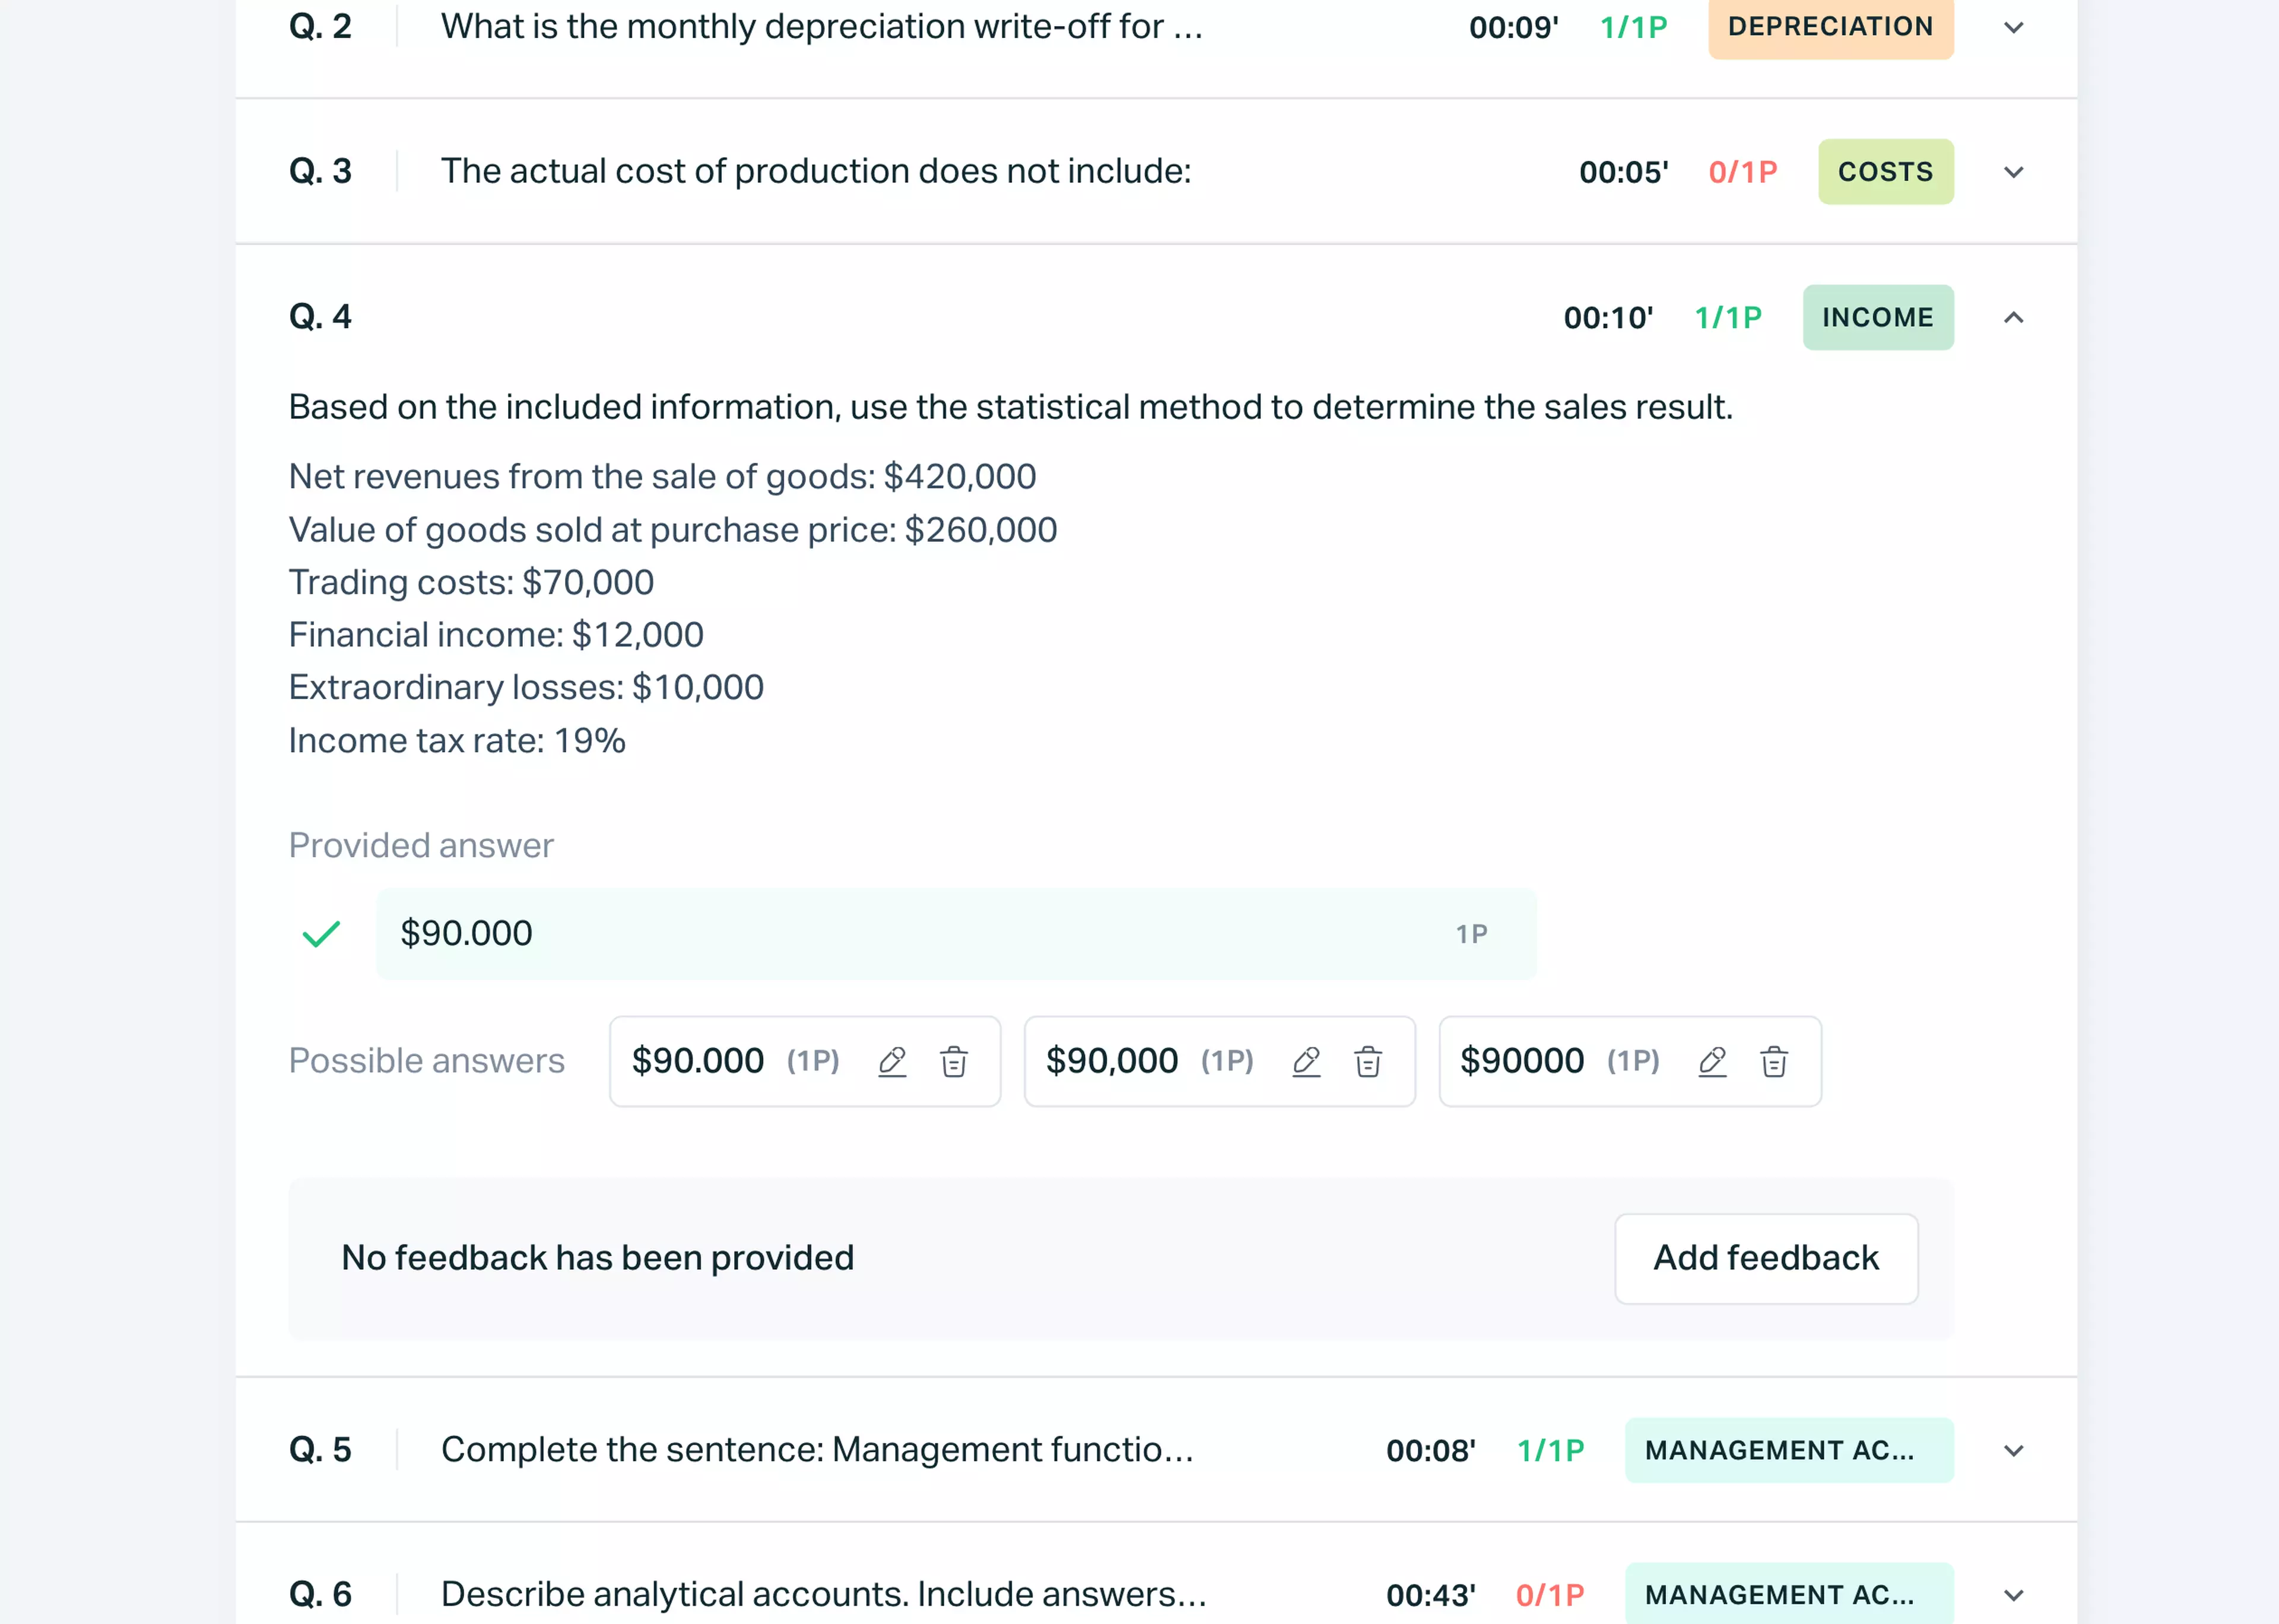The height and width of the screenshot is (1624, 2279).
Task: Edit the "$90.000" possible answer
Action: (x=893, y=1062)
